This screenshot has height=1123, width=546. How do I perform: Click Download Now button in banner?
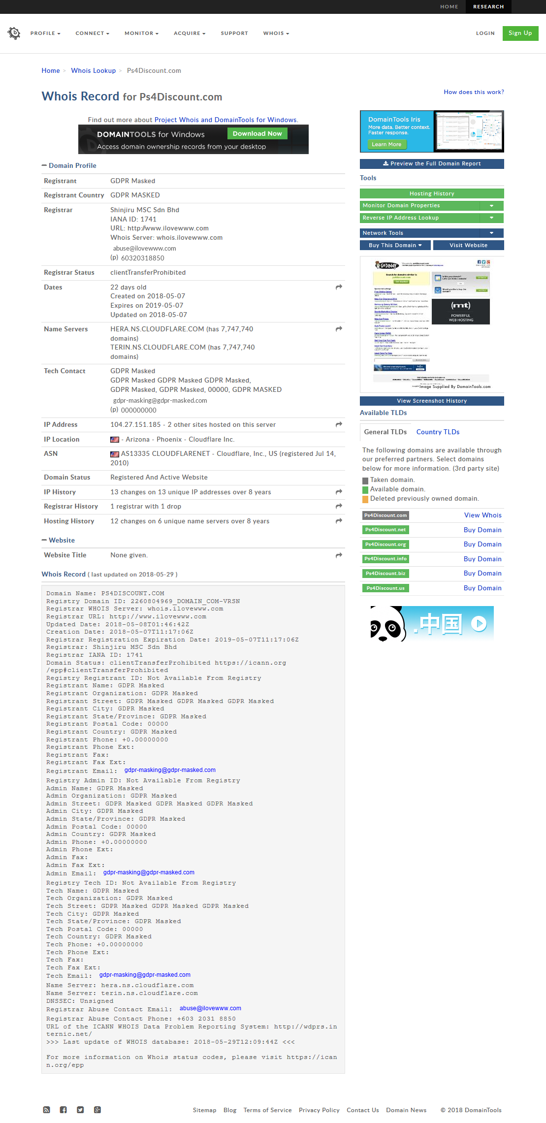pos(257,134)
